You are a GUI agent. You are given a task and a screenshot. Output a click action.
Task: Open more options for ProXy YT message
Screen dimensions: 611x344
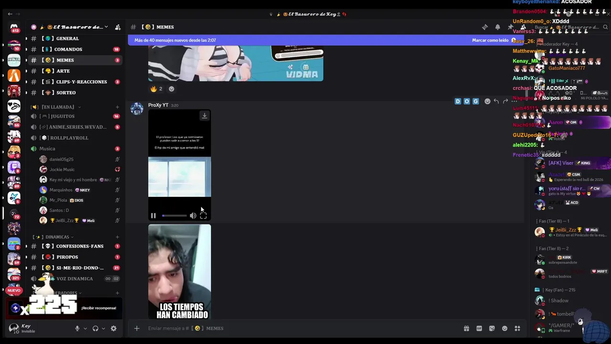514,101
